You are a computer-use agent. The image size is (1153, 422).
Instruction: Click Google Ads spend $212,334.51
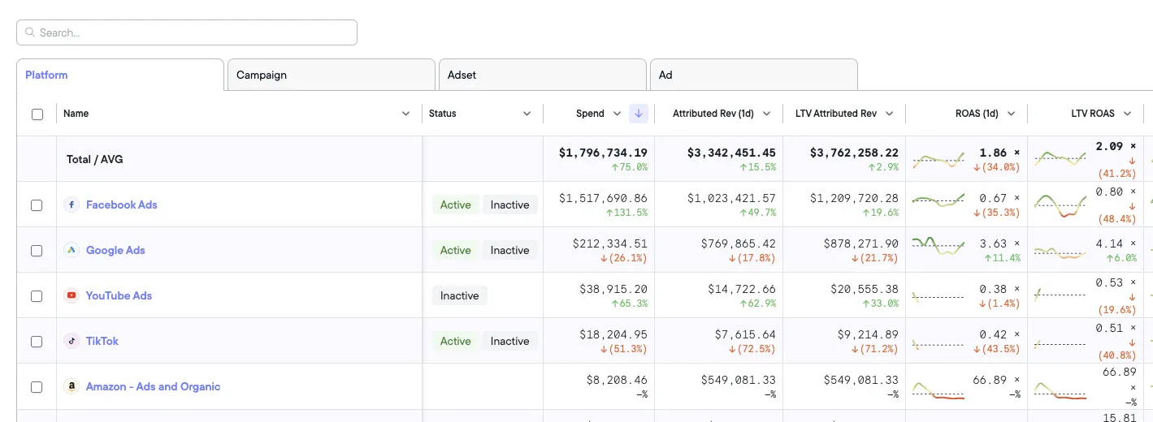[x=610, y=243]
